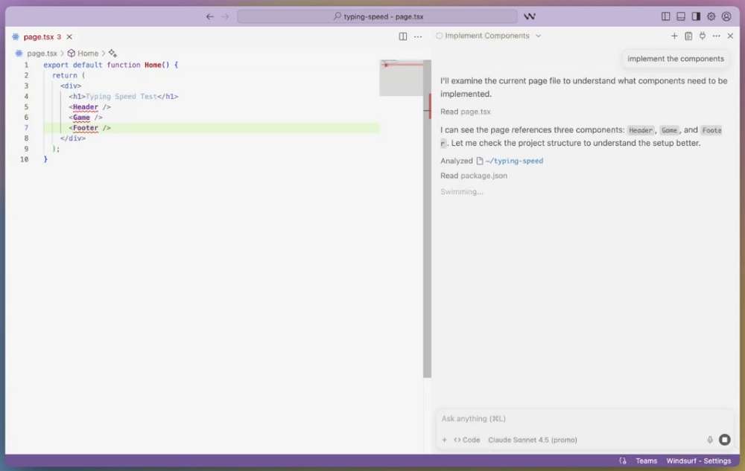Open the Settings gear in the title bar
This screenshot has height=471, width=745.
click(x=711, y=16)
